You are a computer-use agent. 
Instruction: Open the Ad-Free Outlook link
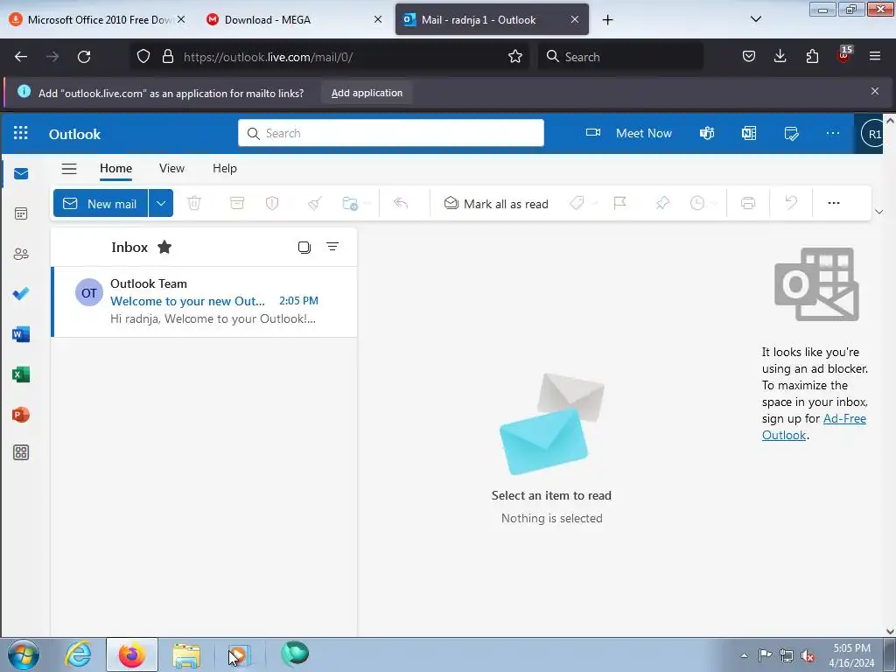pyautogui.click(x=814, y=427)
